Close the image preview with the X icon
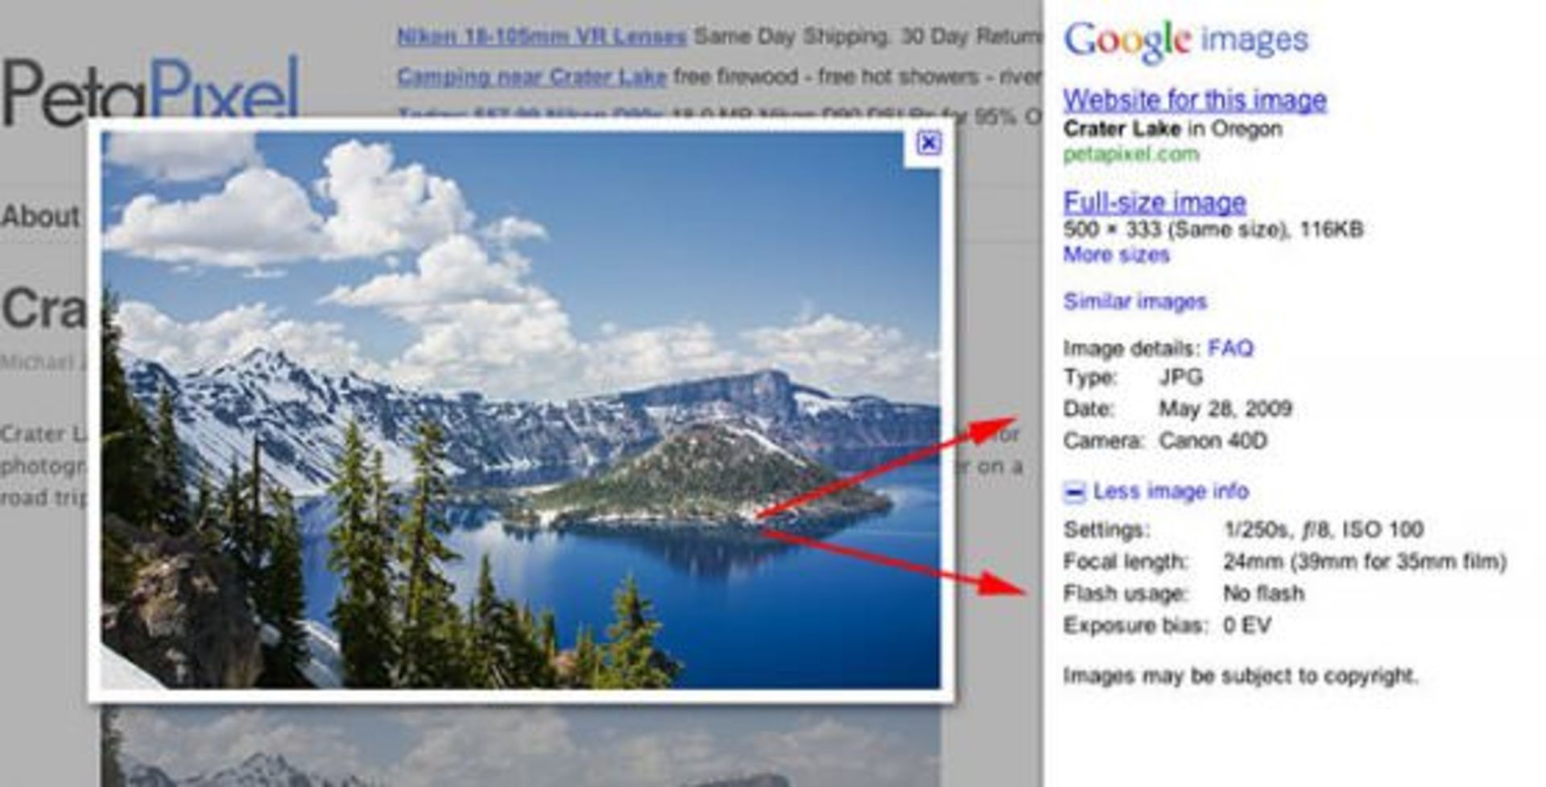Screen dimensions: 1546x787 928,143
